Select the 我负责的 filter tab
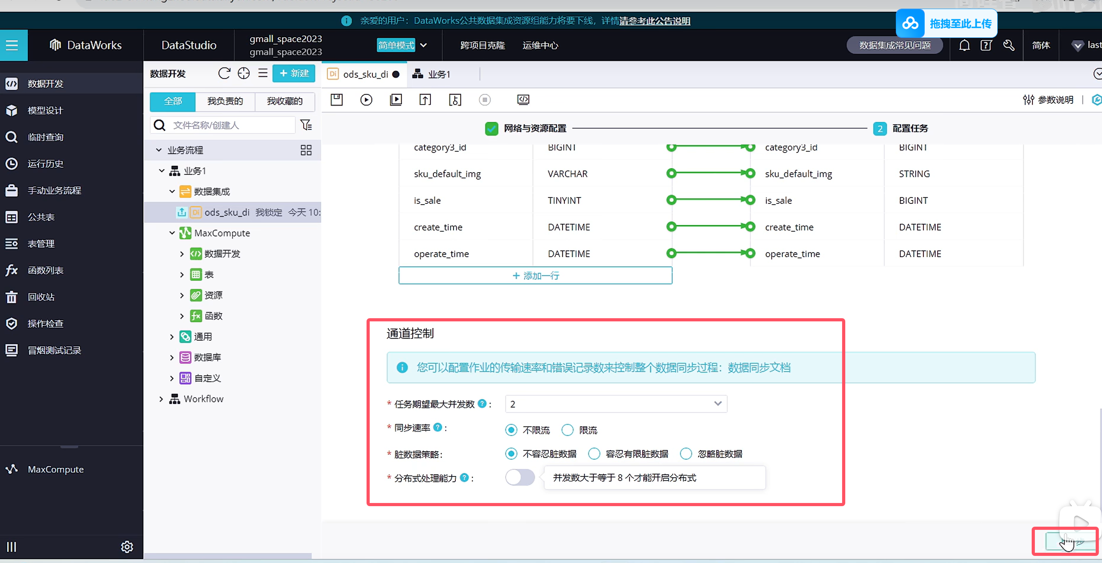Viewport: 1102px width, 563px height. coord(225,101)
